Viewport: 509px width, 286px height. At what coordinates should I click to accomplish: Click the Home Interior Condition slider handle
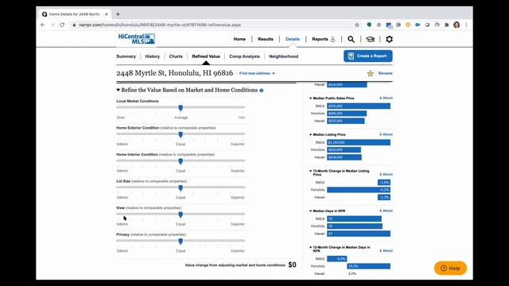[181, 161]
